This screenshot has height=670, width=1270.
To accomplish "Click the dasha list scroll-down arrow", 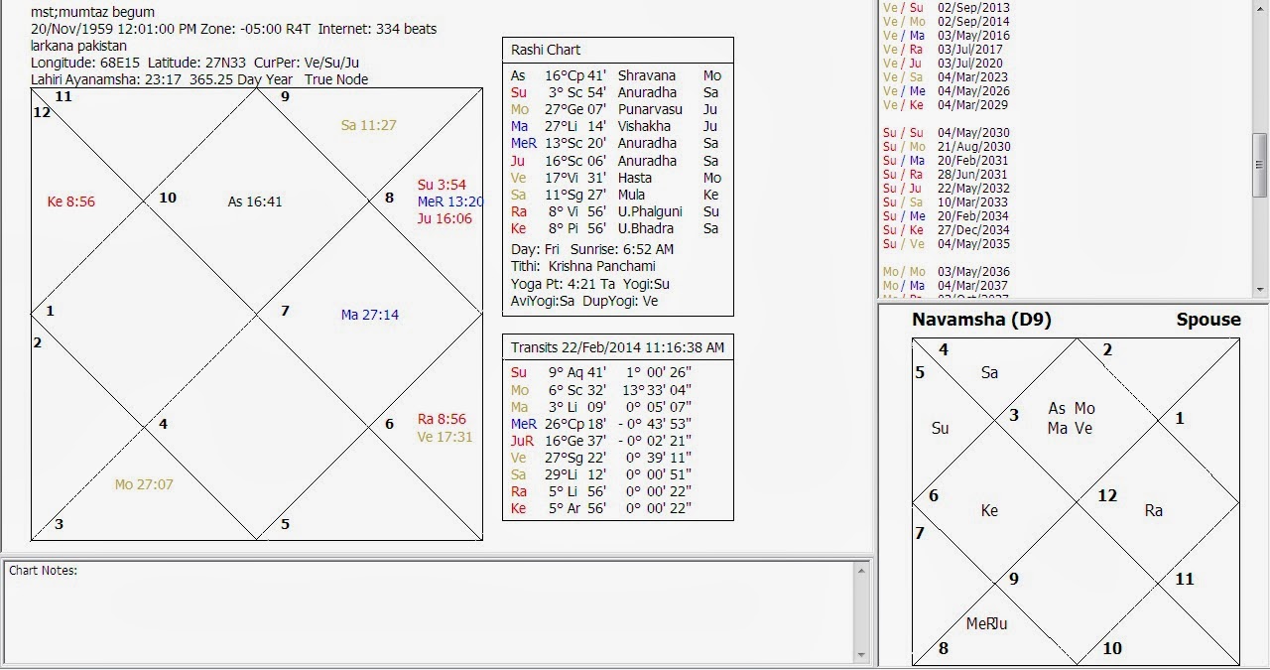I will point(1261,289).
